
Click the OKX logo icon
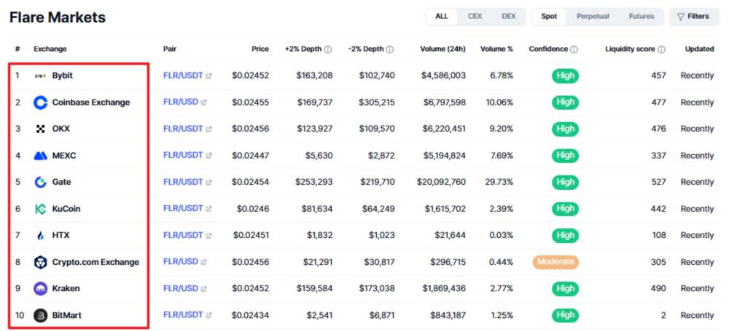(x=40, y=129)
